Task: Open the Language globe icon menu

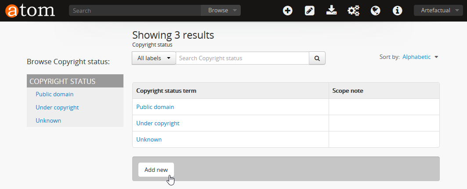Action: tap(375, 11)
